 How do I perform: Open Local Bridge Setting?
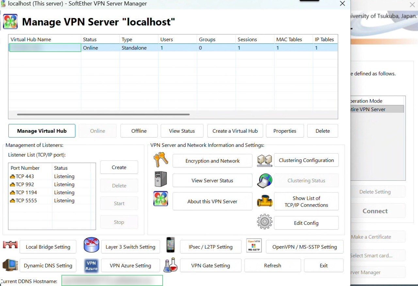(48, 247)
